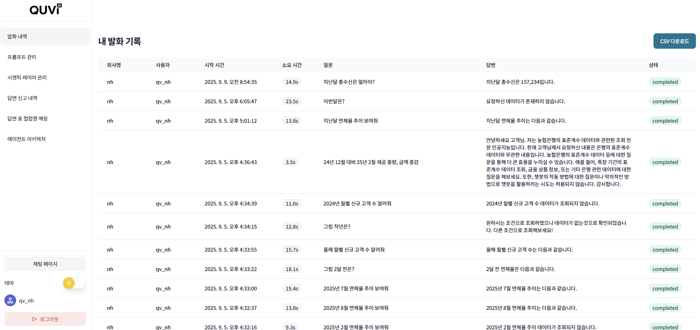
Task: Select the row asking 지난달 총수신은 얼마야?
Action: 349,82
